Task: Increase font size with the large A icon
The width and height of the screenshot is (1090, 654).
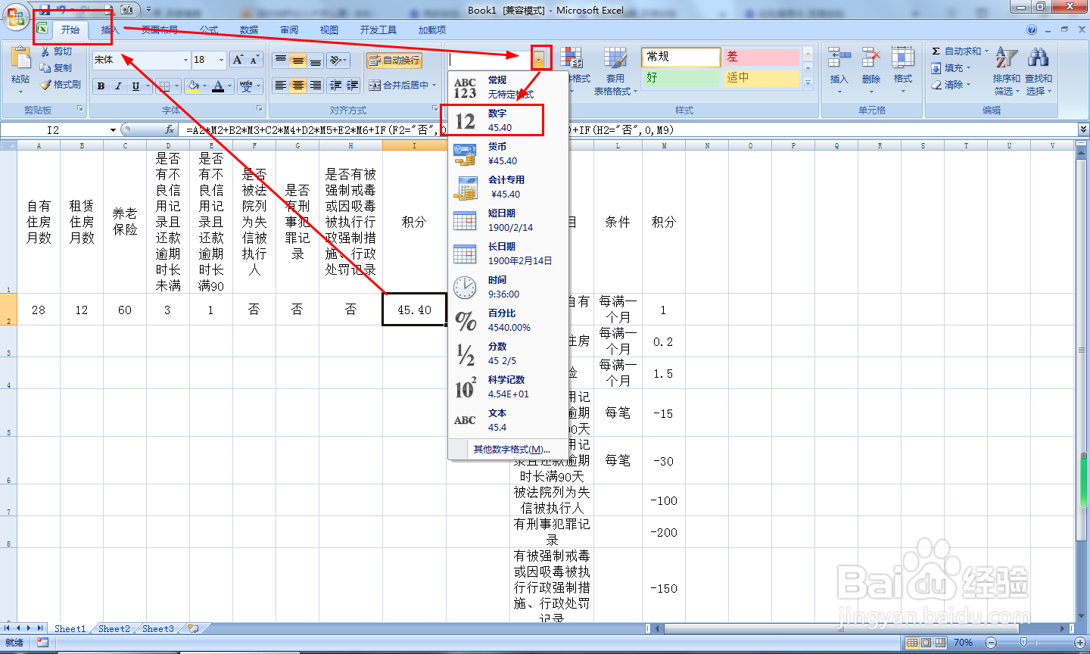Action: [238, 60]
